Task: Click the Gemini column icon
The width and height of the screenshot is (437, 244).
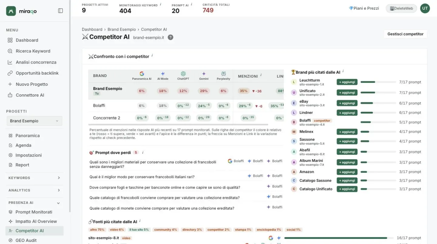Action: (x=204, y=74)
